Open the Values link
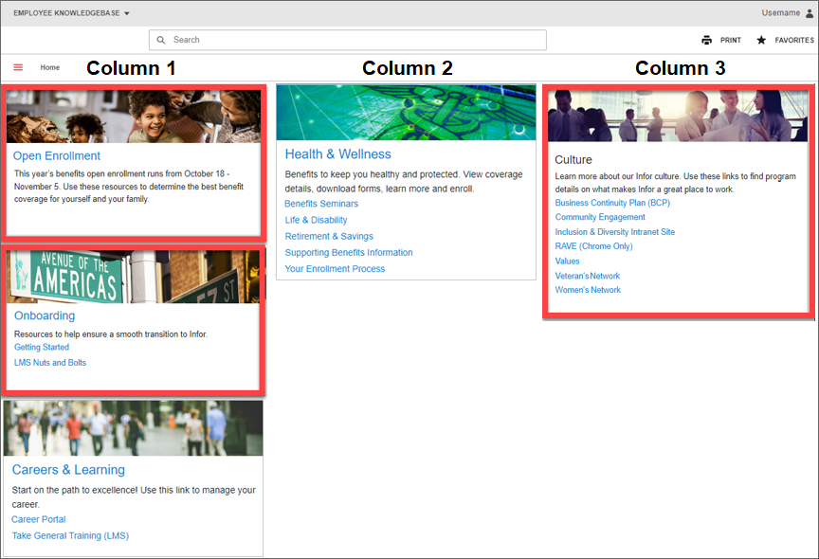 point(567,261)
